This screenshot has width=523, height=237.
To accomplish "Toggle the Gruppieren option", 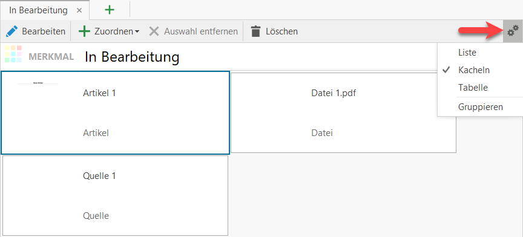I will [480, 108].
